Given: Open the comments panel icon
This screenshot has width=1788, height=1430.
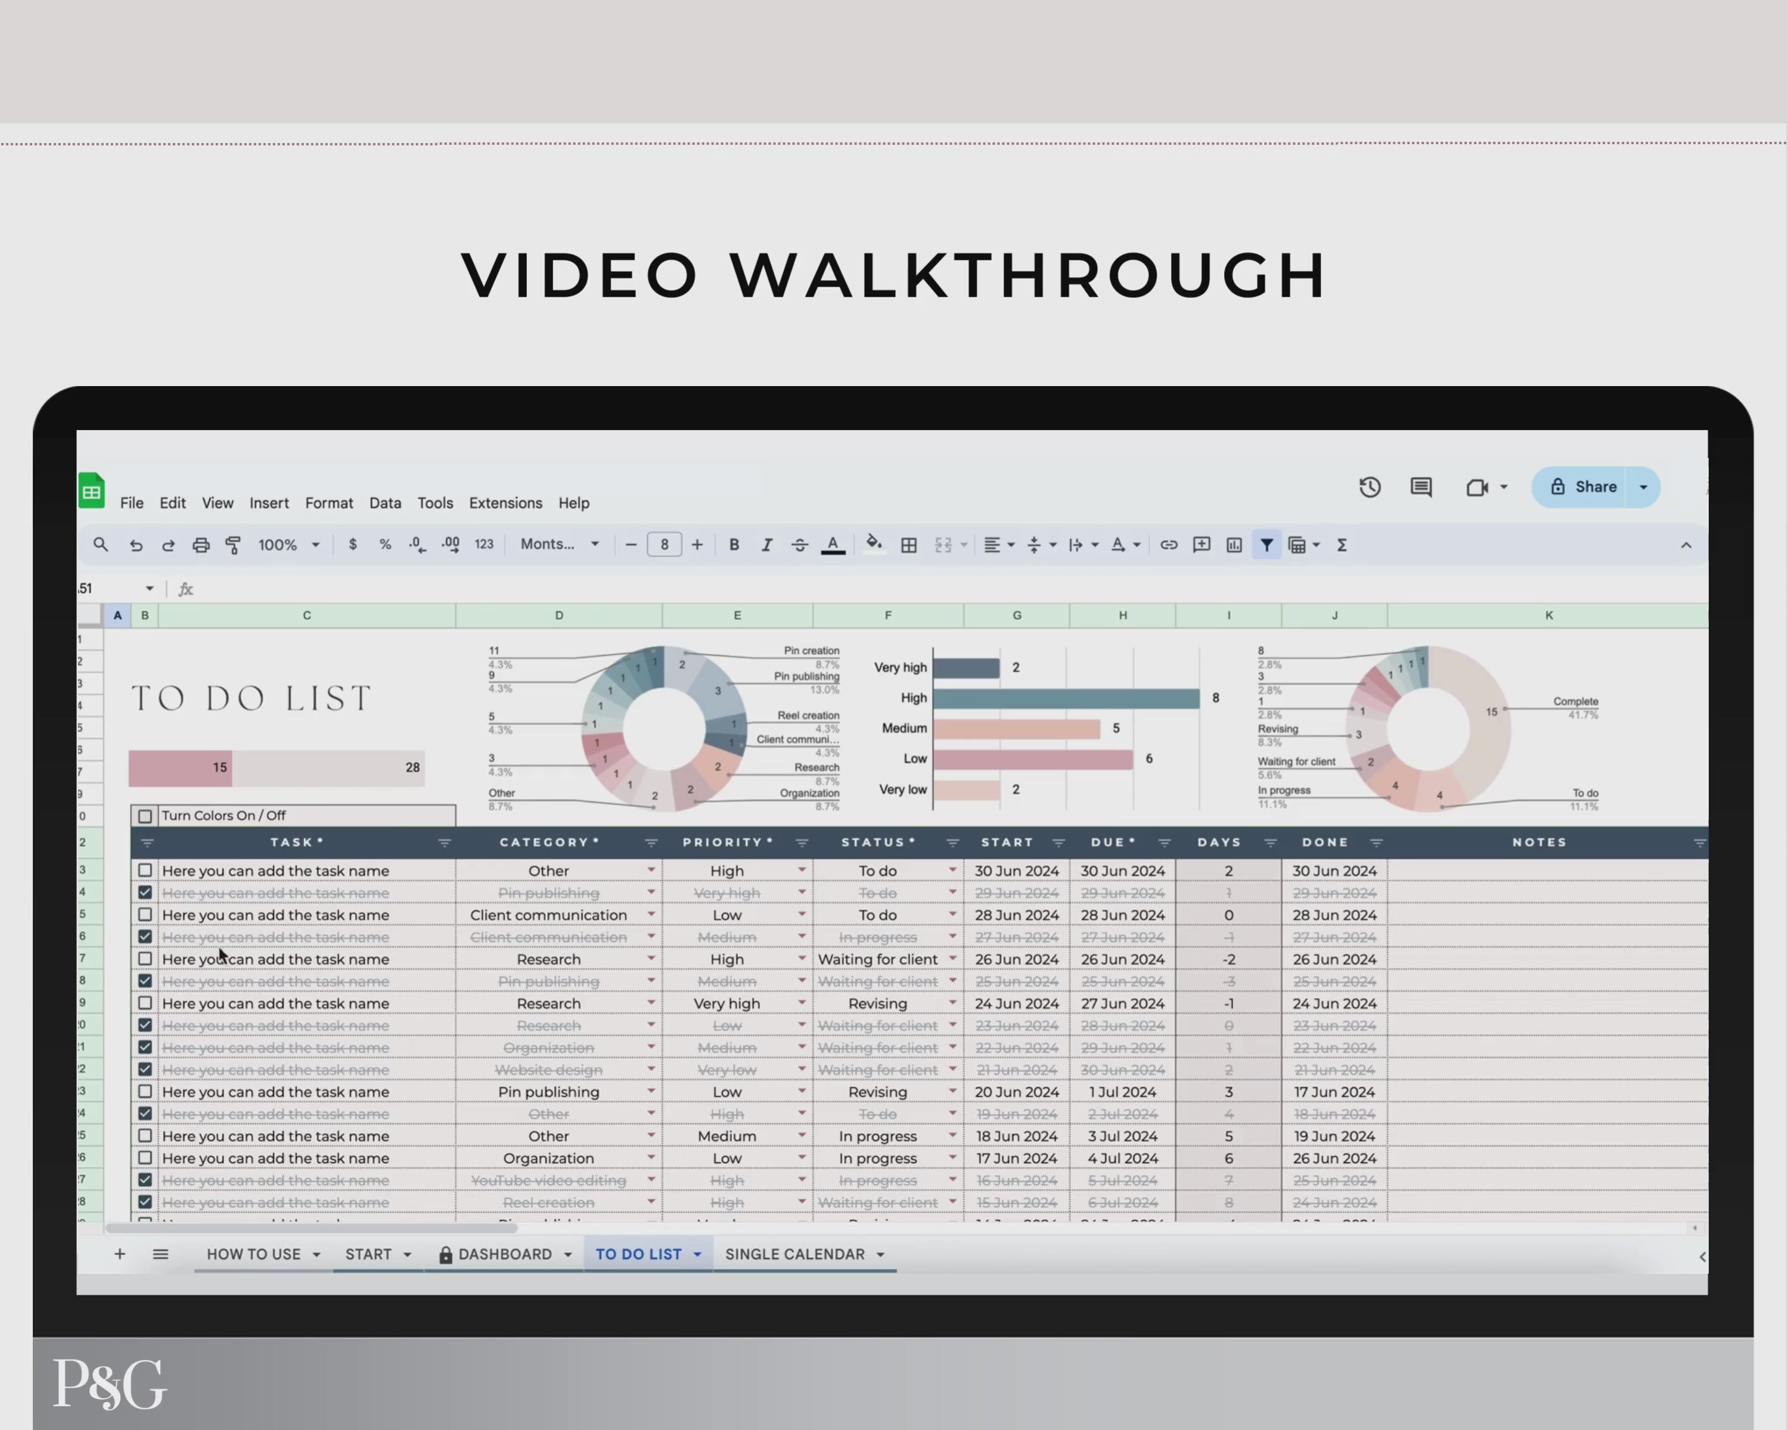Looking at the screenshot, I should click(x=1421, y=487).
